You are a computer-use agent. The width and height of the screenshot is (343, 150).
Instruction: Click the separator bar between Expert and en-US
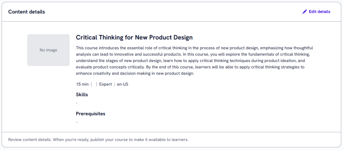pos(114,84)
